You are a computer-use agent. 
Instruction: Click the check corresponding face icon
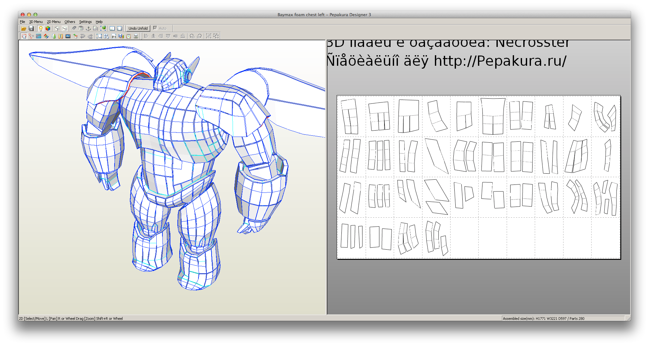coord(53,36)
